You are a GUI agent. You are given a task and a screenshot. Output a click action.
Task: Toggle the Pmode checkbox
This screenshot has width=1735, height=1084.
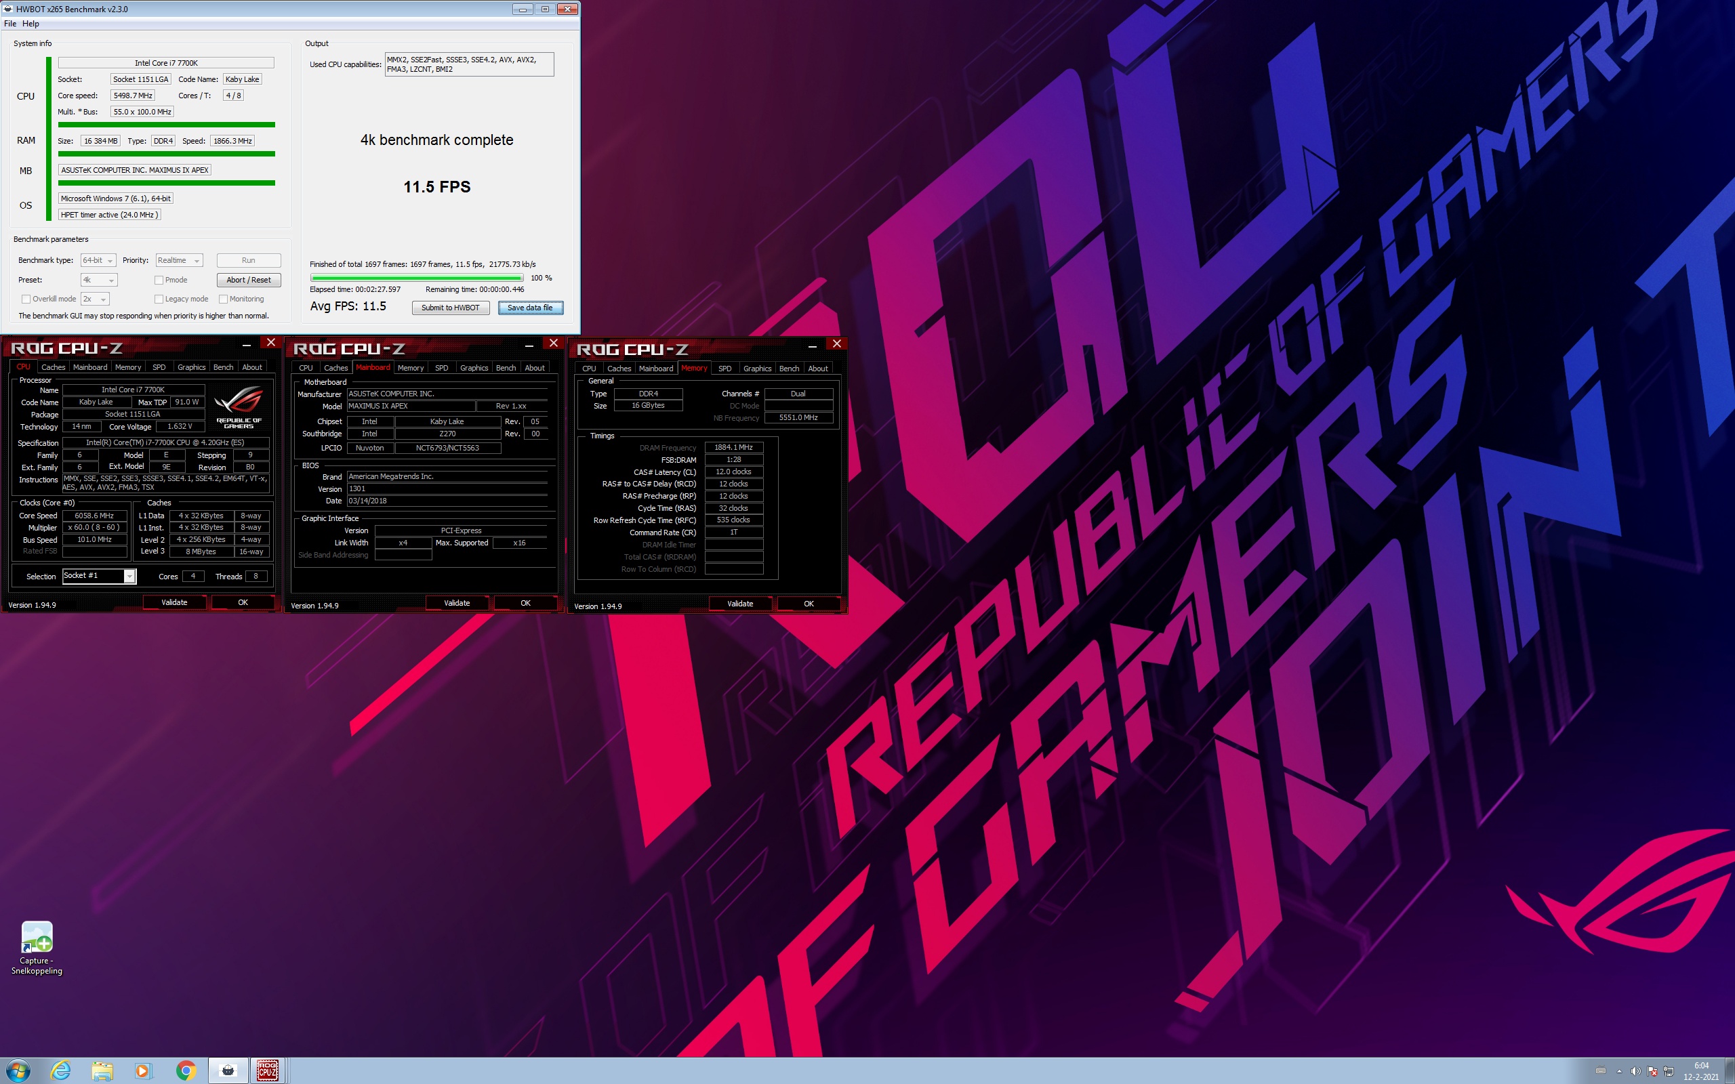[159, 280]
